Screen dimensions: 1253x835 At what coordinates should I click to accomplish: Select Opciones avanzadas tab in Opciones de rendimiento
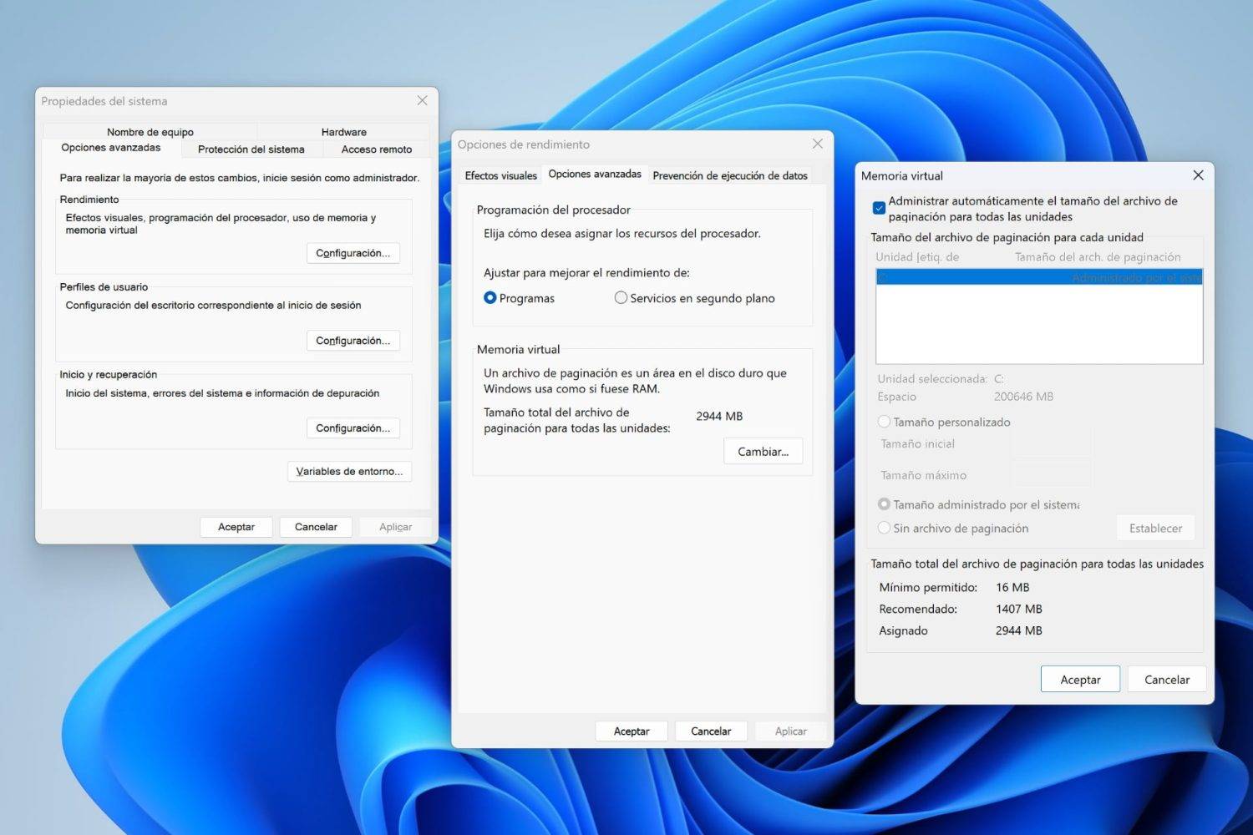click(x=595, y=174)
